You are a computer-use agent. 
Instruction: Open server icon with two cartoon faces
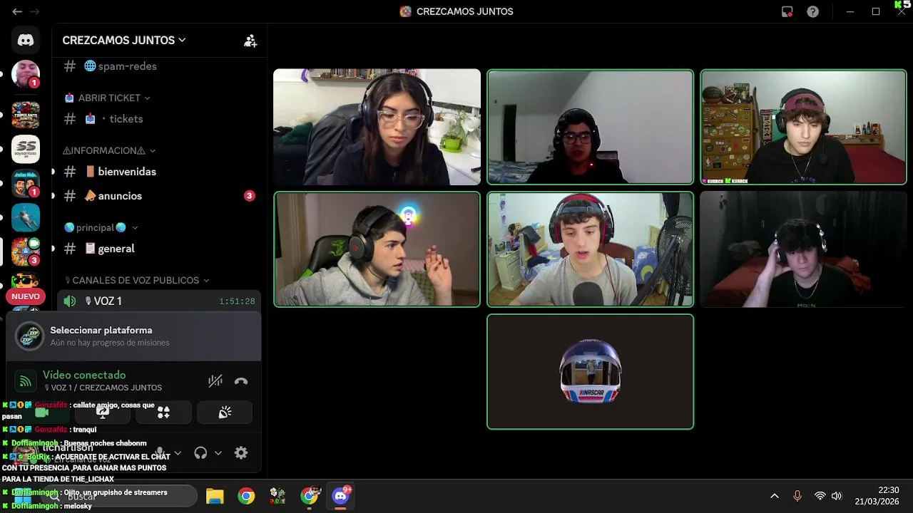pyautogui.click(x=26, y=183)
